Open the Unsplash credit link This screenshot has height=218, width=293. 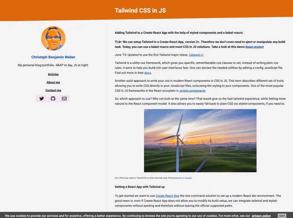(188, 178)
